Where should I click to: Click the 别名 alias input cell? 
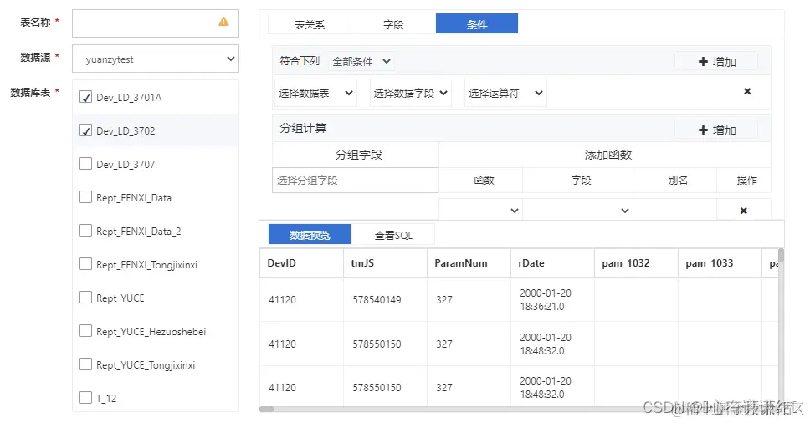point(674,211)
